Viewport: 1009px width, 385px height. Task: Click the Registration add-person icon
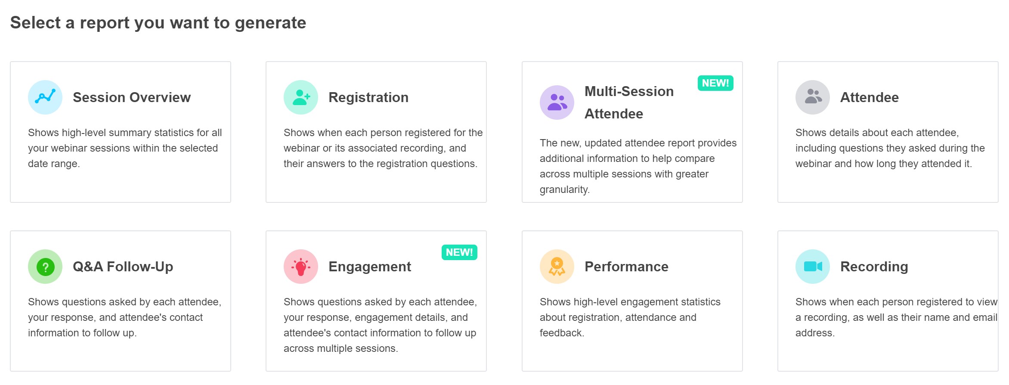[300, 97]
